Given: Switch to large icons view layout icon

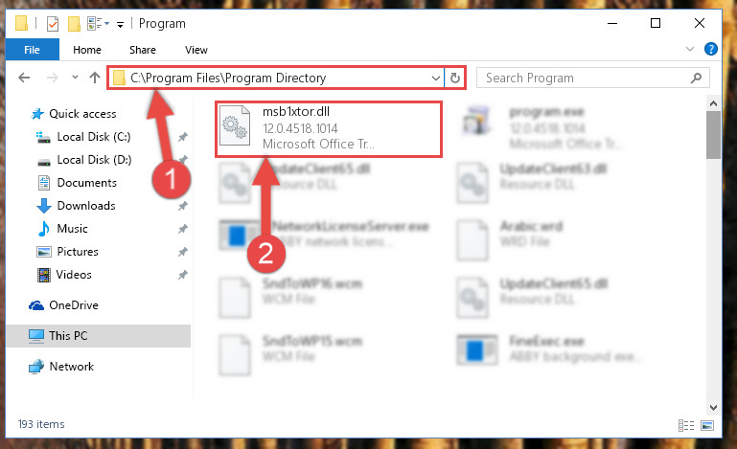Looking at the screenshot, I should coord(707,425).
